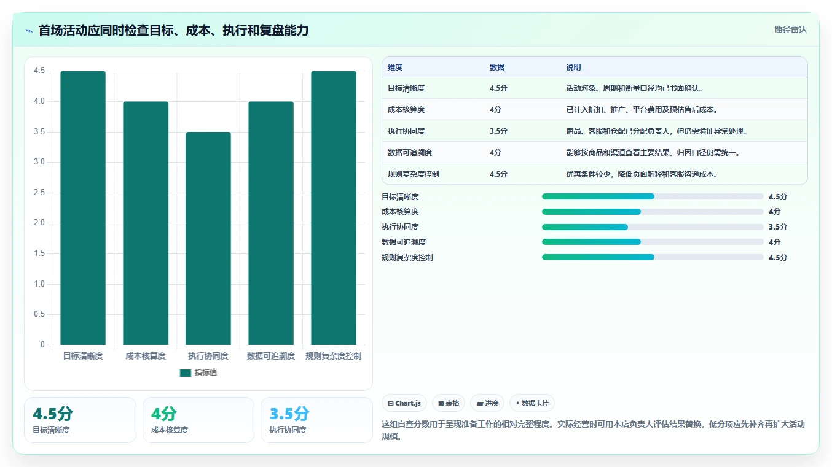Click the 数据卡片 chip
Image resolution: width=832 pixels, height=467 pixels.
[532, 403]
